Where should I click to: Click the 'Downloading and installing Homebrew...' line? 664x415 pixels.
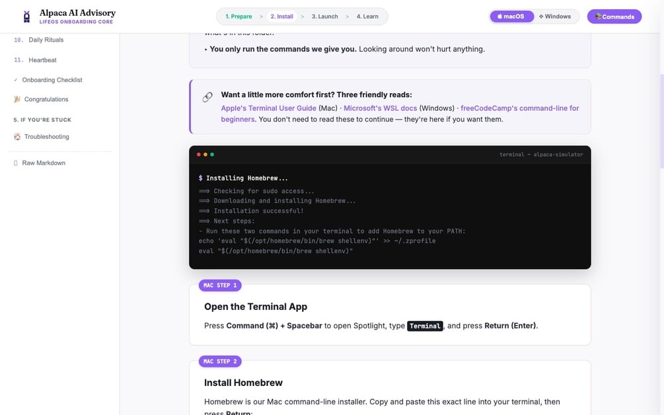(x=277, y=201)
